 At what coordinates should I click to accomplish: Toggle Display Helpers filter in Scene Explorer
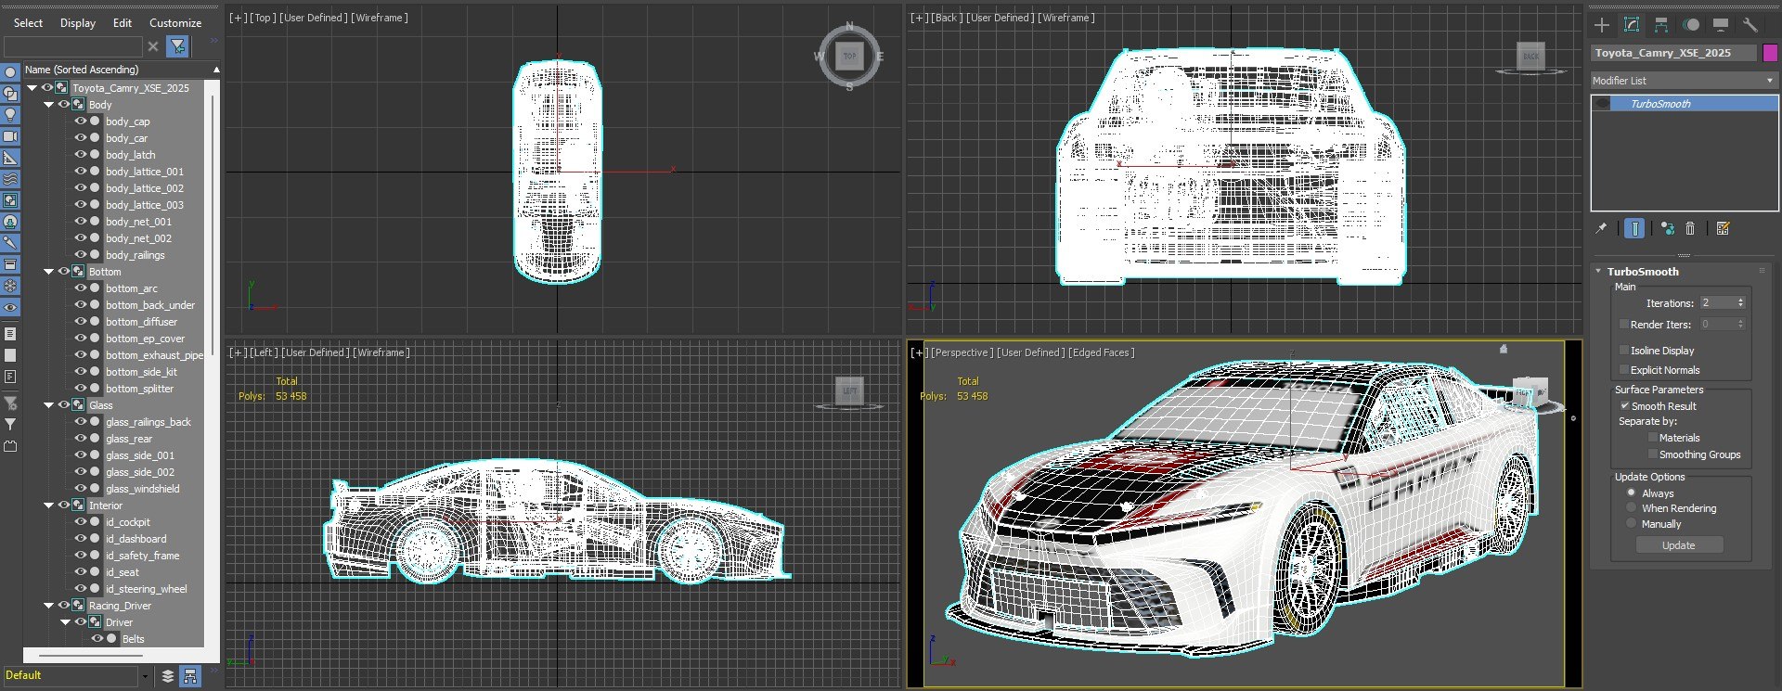10,158
